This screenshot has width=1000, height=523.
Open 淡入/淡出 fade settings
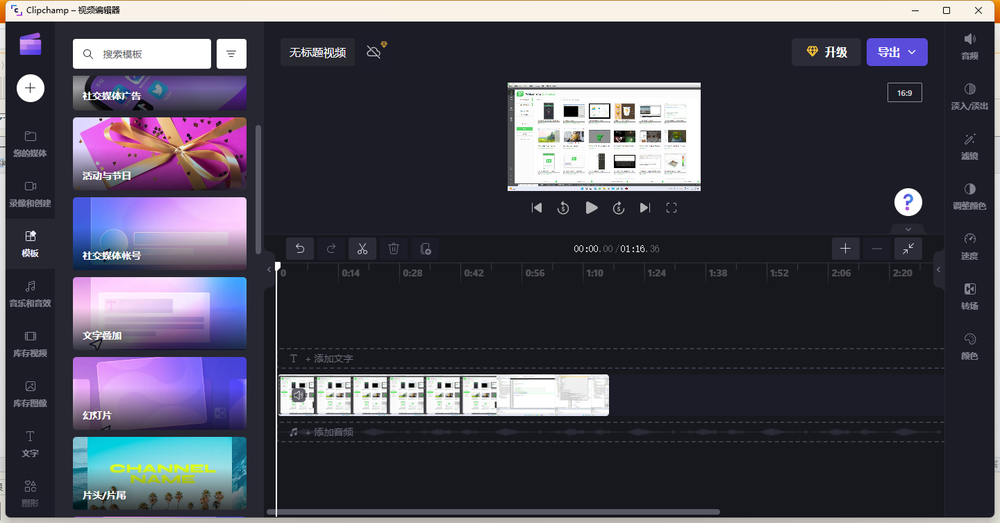[969, 97]
